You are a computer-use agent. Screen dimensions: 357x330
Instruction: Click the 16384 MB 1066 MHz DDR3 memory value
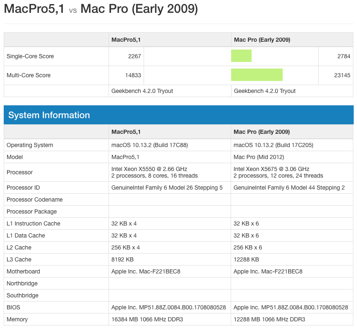pyautogui.click(x=147, y=319)
